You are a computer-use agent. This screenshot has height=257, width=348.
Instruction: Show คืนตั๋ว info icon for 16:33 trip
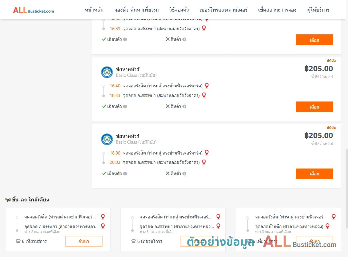(x=184, y=39)
